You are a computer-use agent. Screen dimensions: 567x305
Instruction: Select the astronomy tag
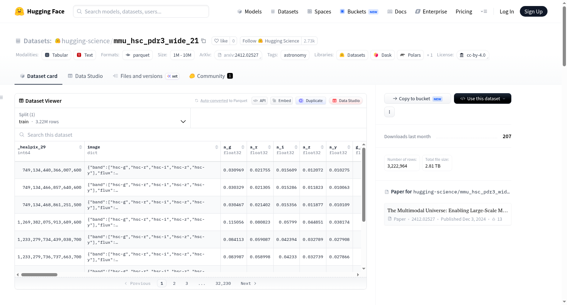[x=295, y=55]
